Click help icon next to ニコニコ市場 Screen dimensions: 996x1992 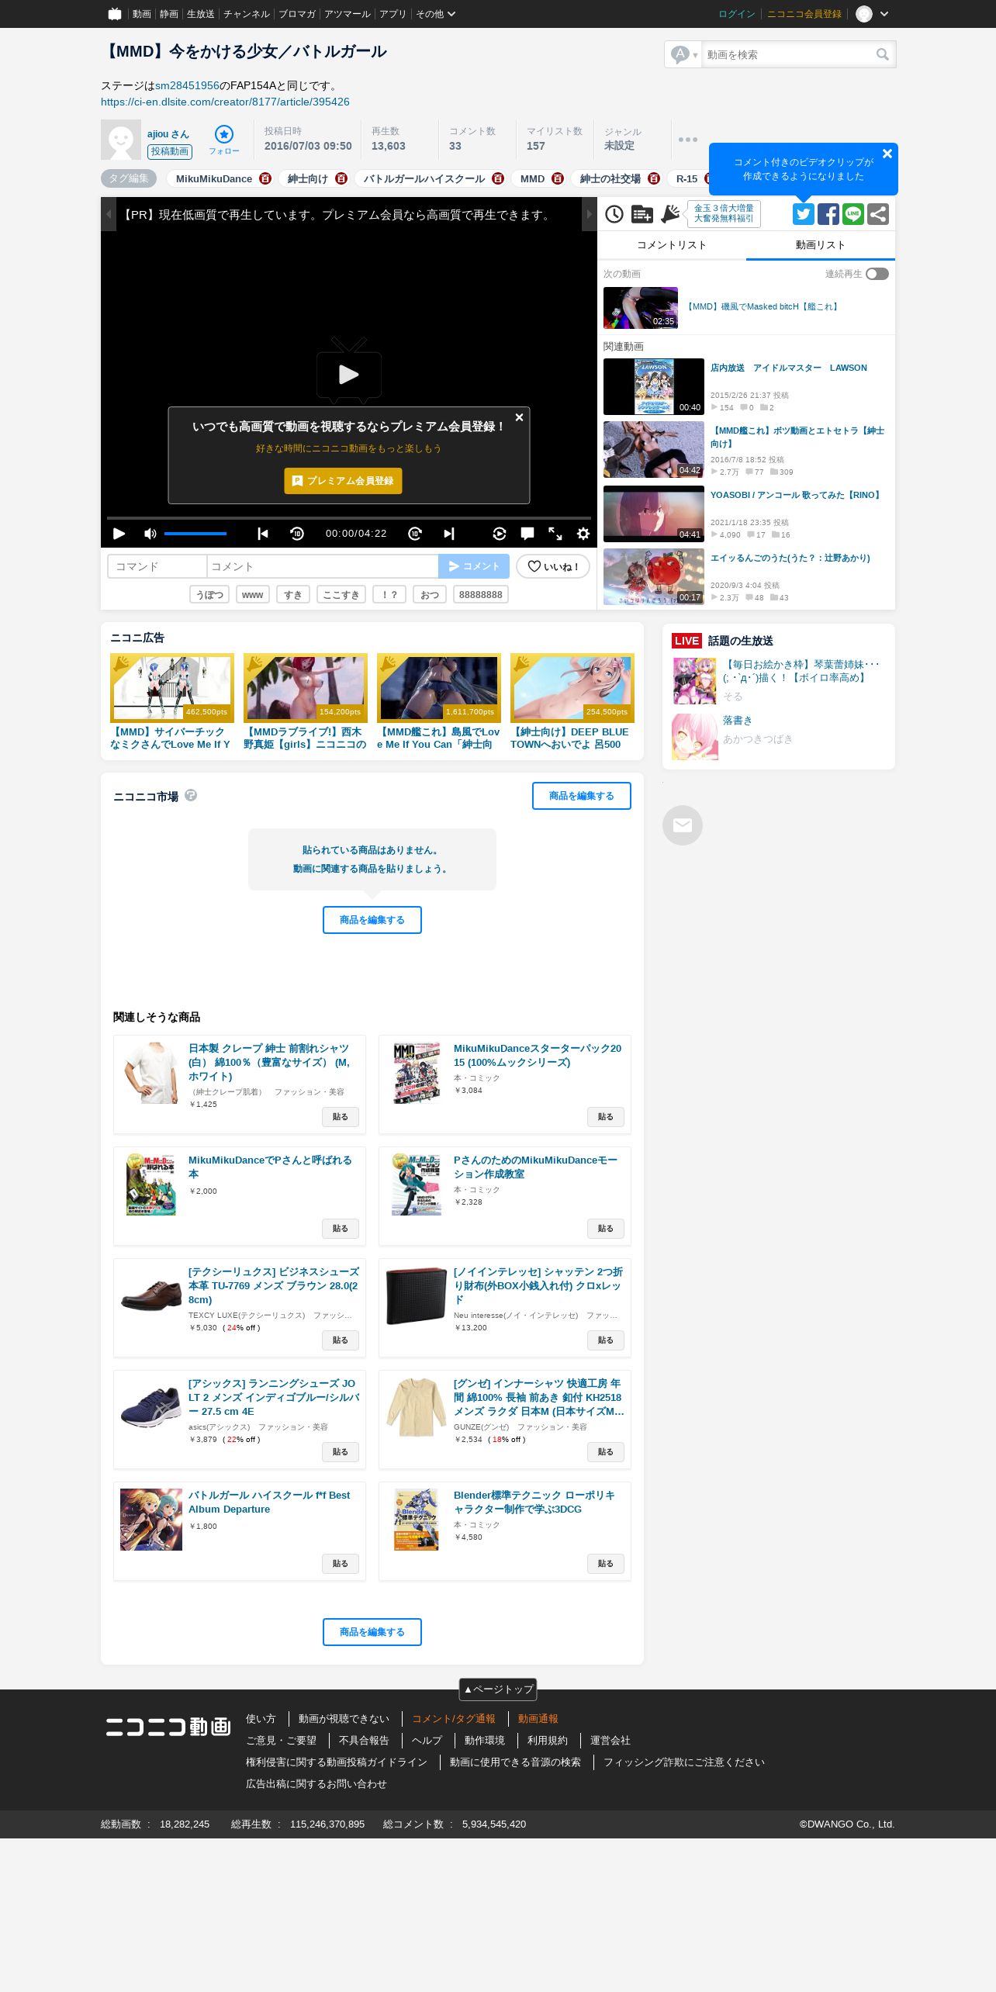[191, 795]
